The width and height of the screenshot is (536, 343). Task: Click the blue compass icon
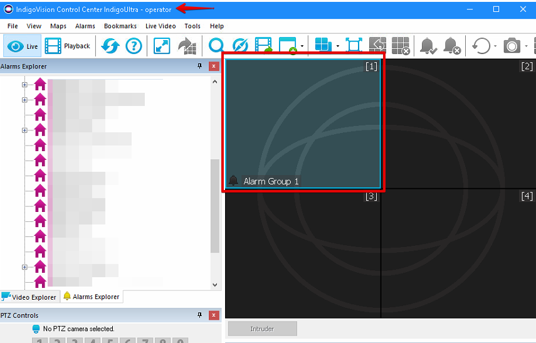(240, 46)
